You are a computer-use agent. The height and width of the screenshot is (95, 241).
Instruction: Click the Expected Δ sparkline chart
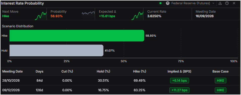(x=137, y=16)
